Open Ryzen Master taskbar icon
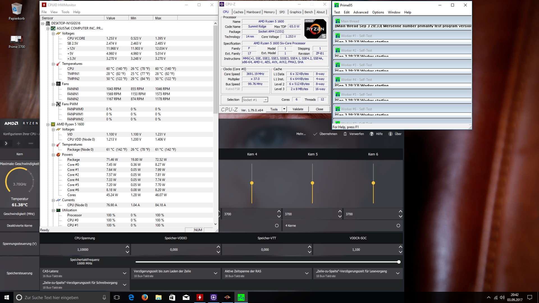The height and width of the screenshot is (303, 539). pyautogui.click(x=227, y=297)
